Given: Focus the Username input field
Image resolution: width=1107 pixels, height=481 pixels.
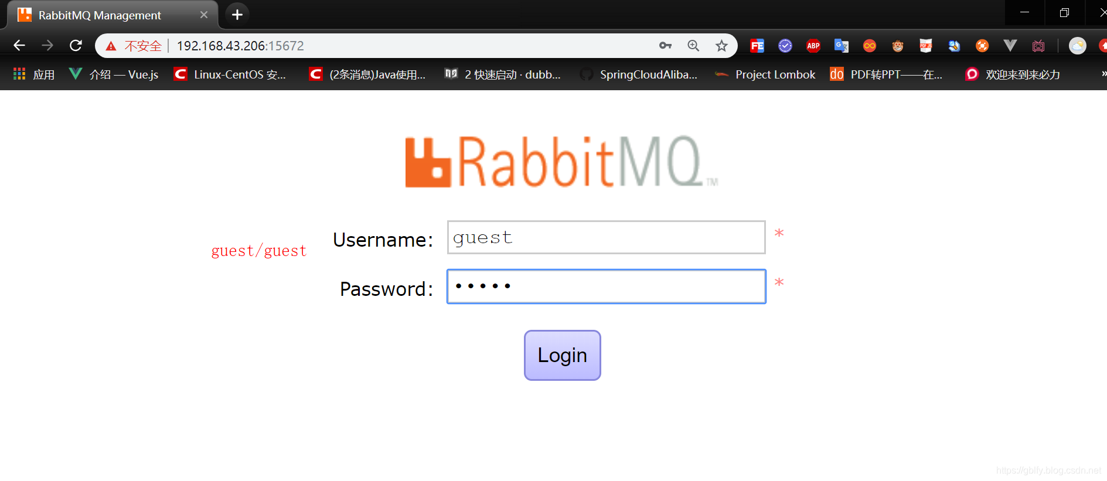Looking at the screenshot, I should 607,237.
